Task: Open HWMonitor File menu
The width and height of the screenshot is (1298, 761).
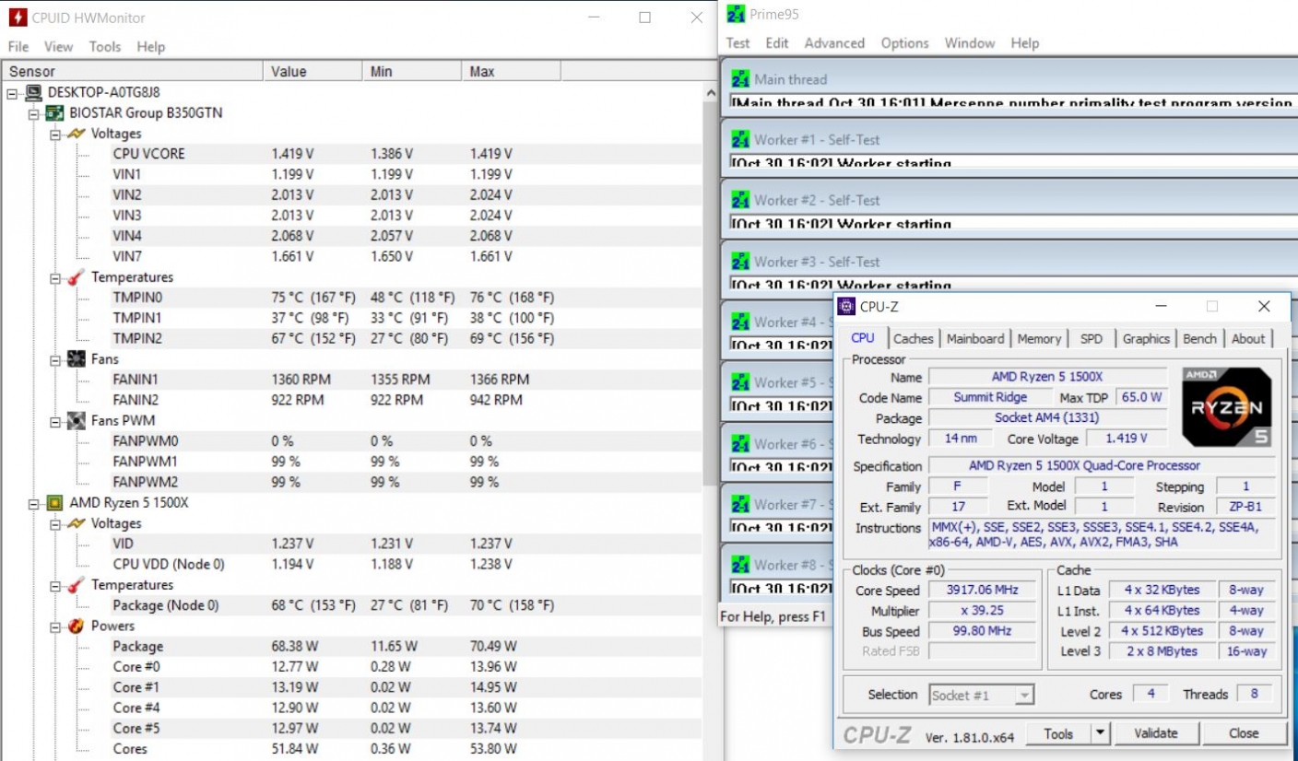Action: (18, 46)
